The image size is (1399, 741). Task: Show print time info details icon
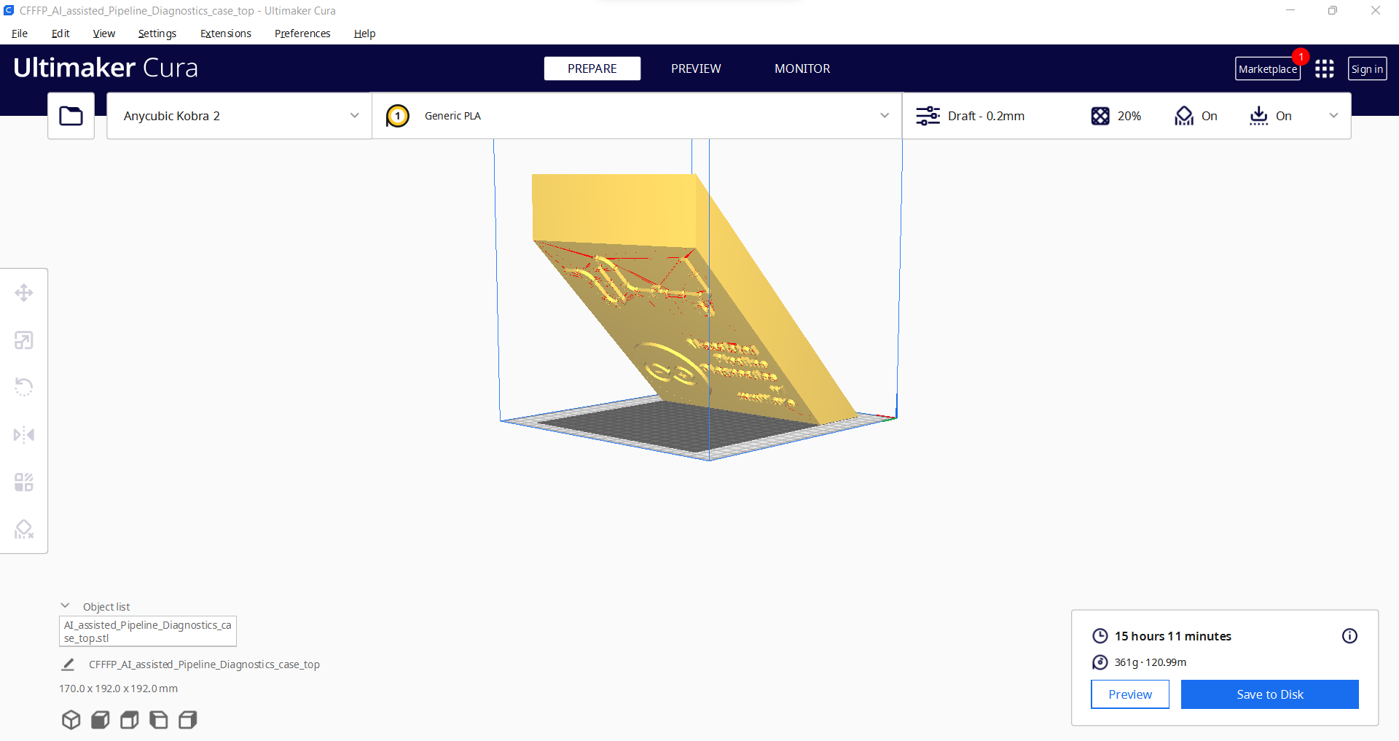coord(1349,636)
